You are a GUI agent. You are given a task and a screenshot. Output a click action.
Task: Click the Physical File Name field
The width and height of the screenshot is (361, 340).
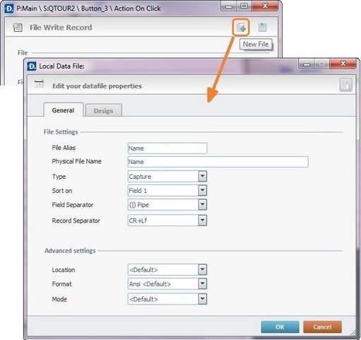point(218,162)
